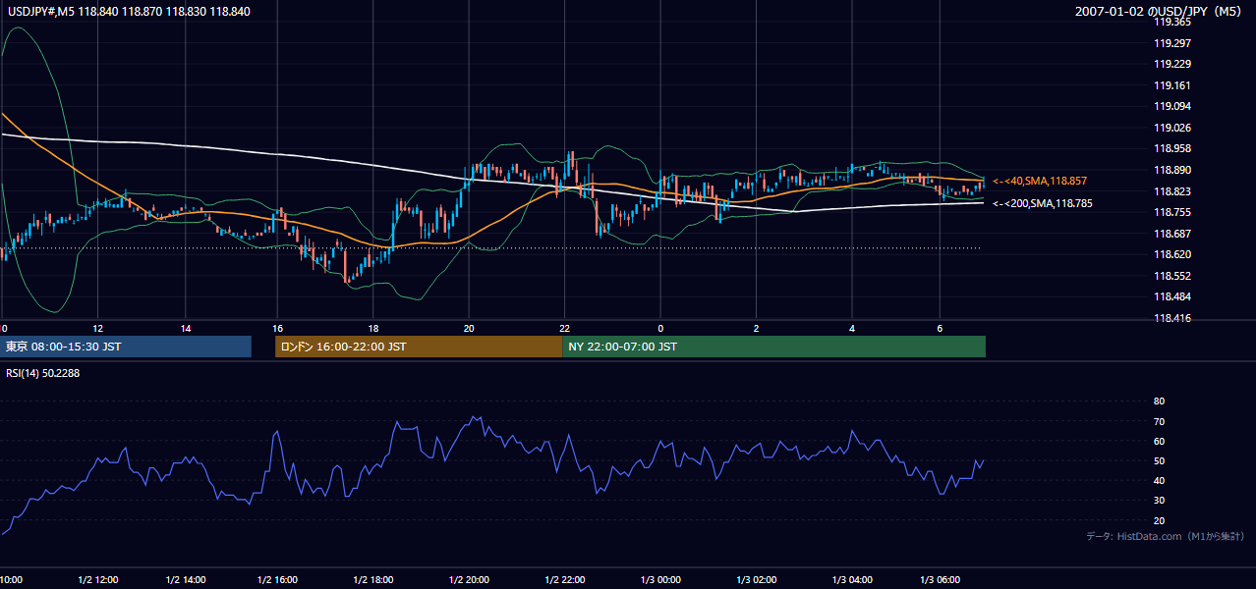Click hour 16 tick under price chart
Image resolution: width=1256 pixels, height=589 pixels.
point(278,328)
